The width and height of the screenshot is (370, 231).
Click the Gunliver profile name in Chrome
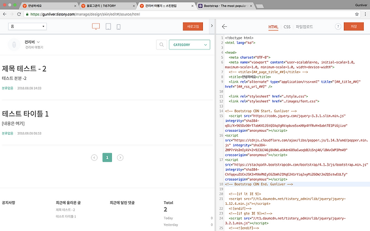(x=361, y=5)
